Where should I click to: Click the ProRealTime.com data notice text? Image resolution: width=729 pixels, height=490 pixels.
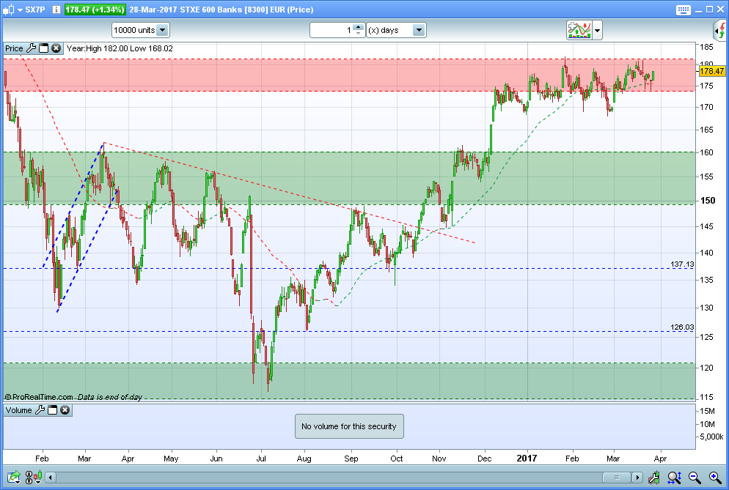tap(73, 397)
